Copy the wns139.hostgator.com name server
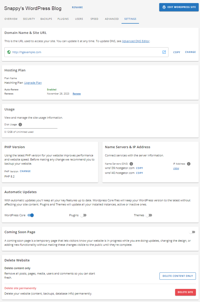This screenshot has width=200, height=302. pos(139,168)
